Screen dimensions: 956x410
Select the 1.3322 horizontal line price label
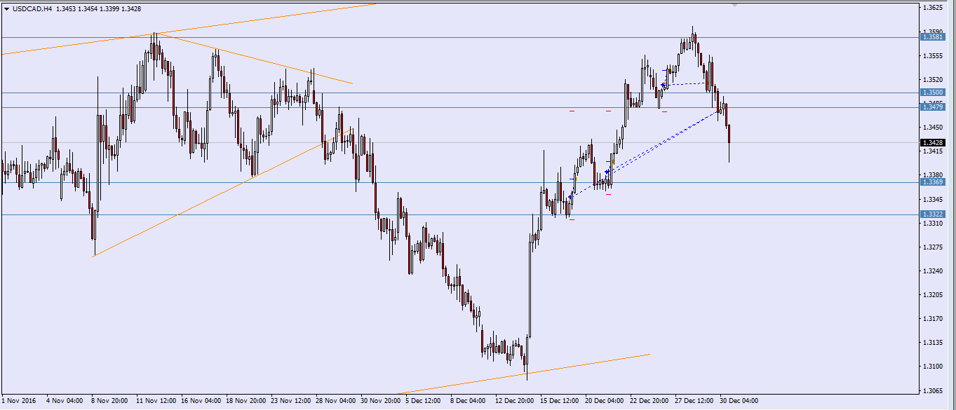[x=933, y=214]
